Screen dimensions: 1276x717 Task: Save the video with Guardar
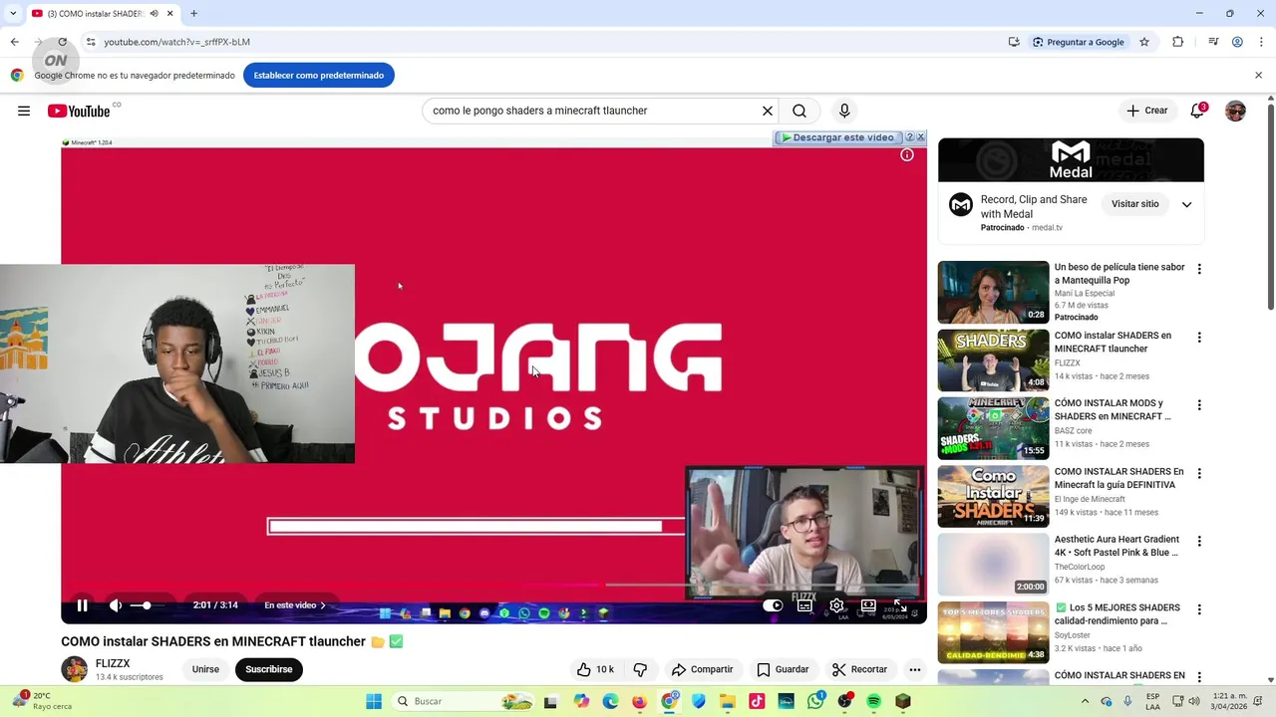[x=783, y=669]
